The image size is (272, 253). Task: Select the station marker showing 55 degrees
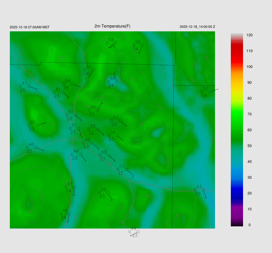click(x=93, y=70)
